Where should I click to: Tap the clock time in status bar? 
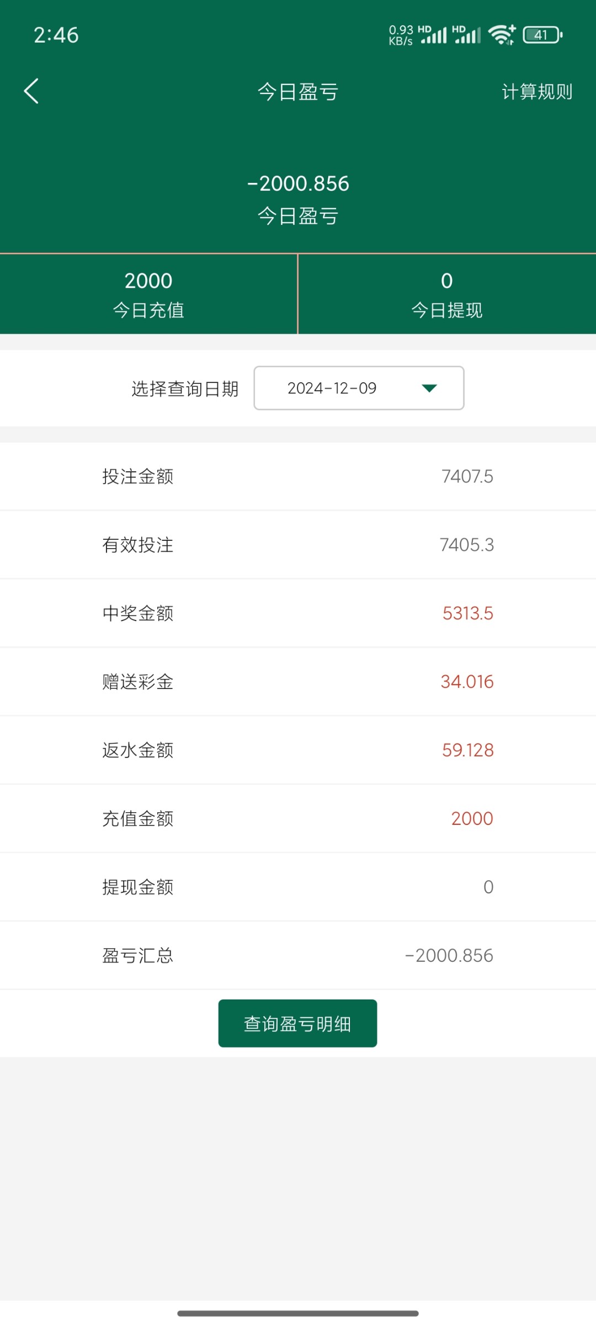point(56,35)
